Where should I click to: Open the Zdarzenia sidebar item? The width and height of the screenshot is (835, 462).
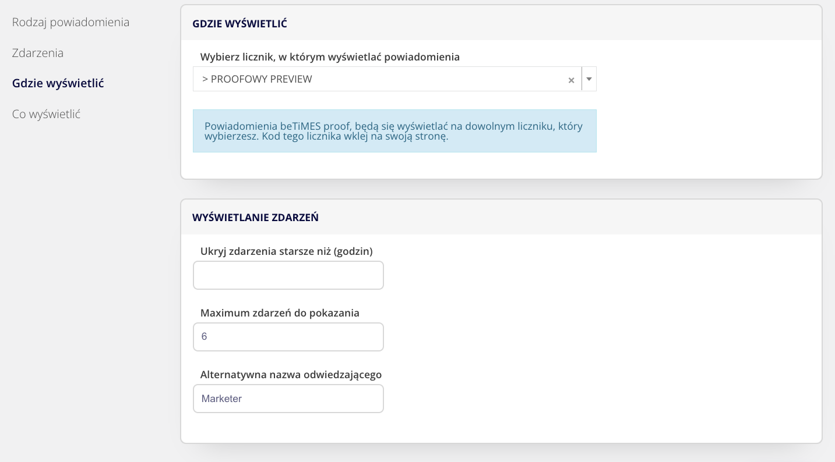click(x=38, y=53)
